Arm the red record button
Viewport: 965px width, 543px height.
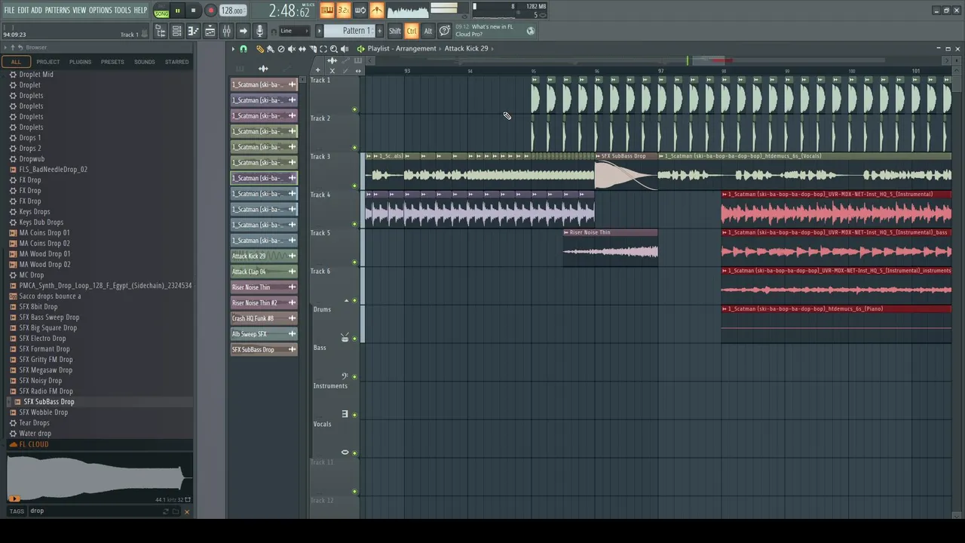(x=210, y=11)
